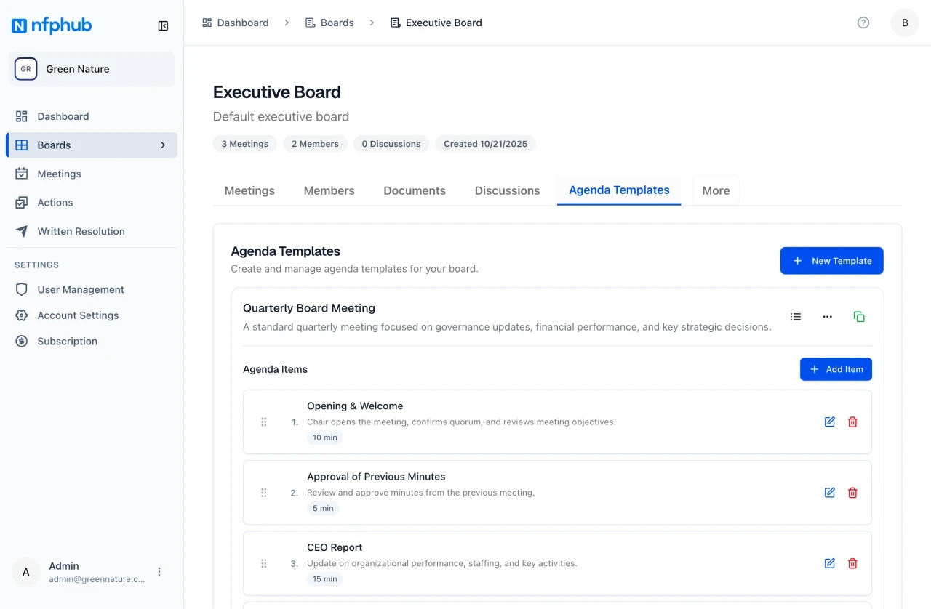
Task: Edit the Opening & Welcome agenda item
Action: [829, 422]
